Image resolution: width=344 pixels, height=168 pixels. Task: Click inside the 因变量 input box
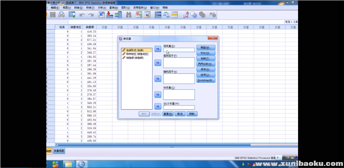pyautogui.click(x=179, y=50)
